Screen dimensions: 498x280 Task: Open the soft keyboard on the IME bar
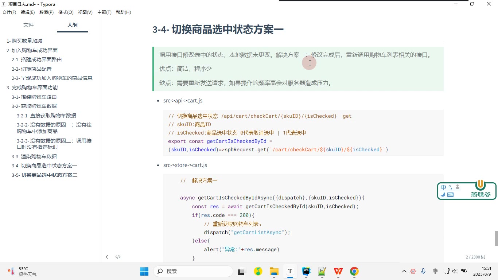coord(450,195)
